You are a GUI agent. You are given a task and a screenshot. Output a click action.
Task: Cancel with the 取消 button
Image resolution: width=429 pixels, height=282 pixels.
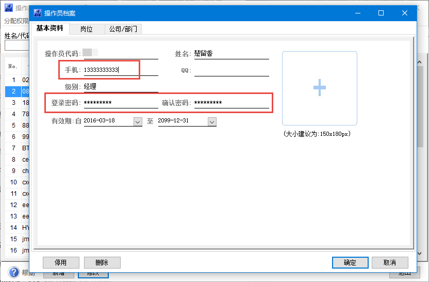click(390, 262)
